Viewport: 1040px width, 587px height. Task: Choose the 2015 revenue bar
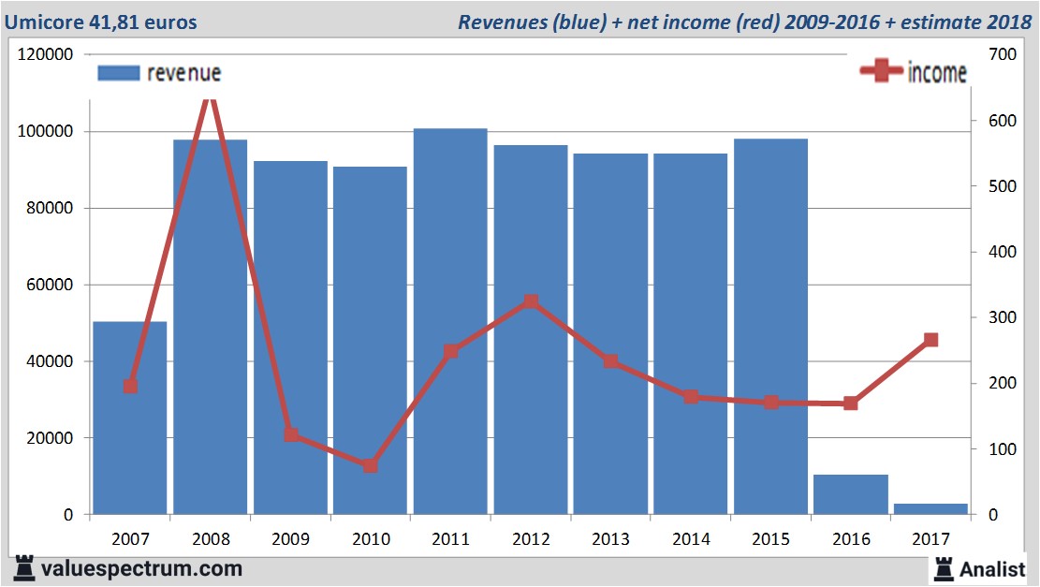click(x=770, y=327)
